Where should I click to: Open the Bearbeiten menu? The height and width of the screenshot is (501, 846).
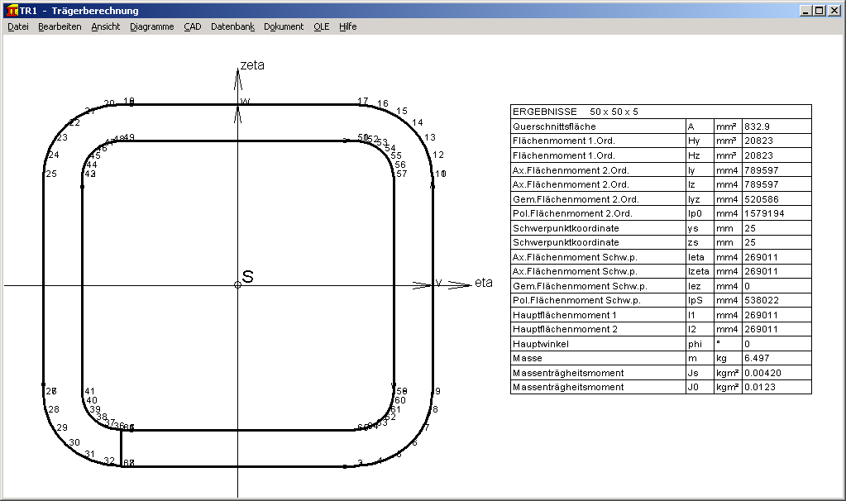tap(60, 26)
